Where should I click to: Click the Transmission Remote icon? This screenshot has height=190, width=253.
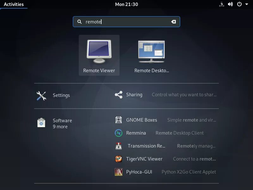[119, 146]
